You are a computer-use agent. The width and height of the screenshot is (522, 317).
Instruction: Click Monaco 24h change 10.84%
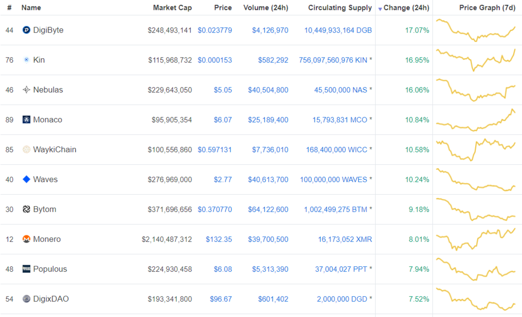[417, 120]
